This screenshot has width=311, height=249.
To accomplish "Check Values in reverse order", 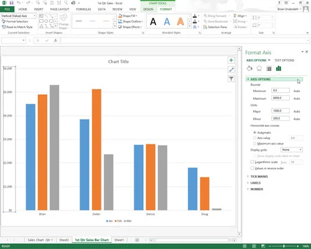I will 253,168.
